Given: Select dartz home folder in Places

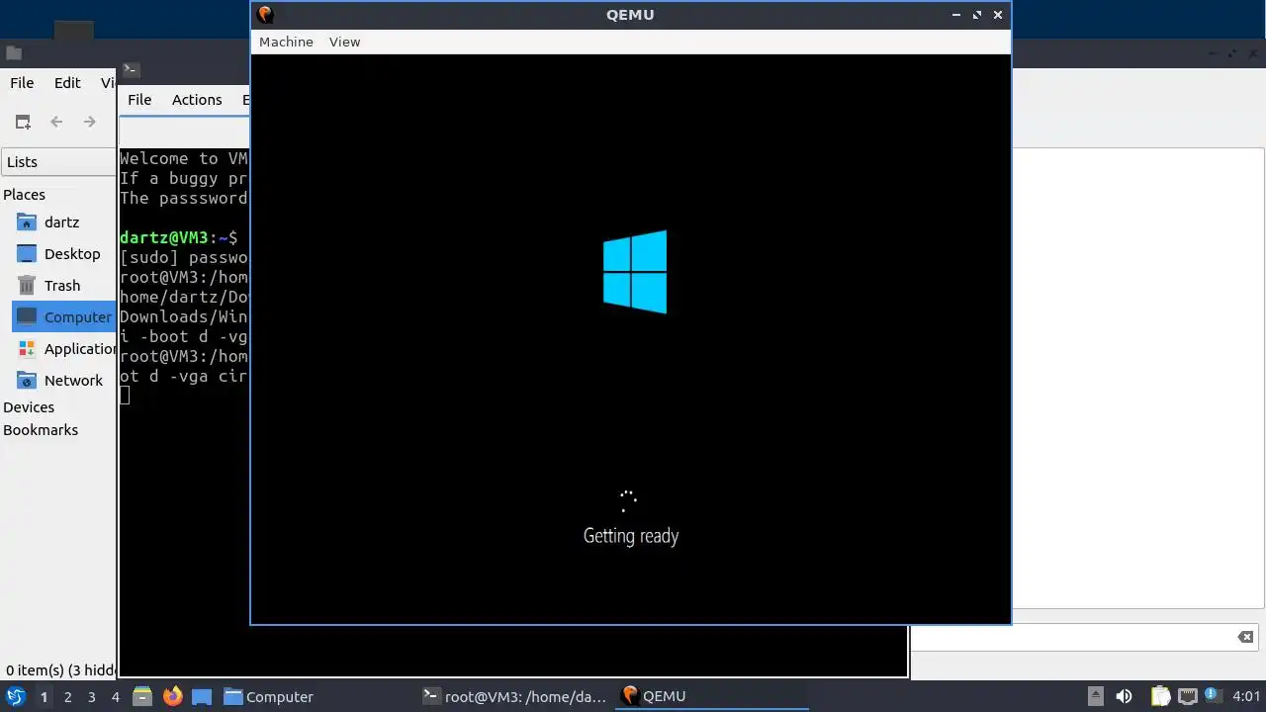Looking at the screenshot, I should (59, 222).
